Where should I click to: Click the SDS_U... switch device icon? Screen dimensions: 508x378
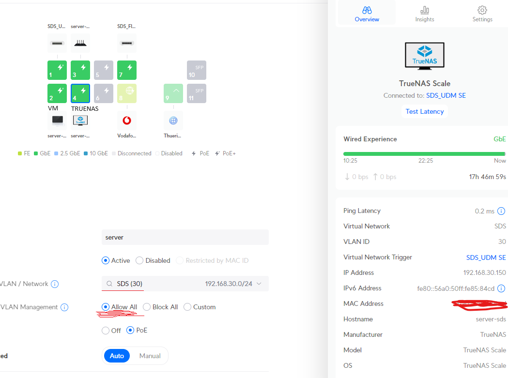[x=57, y=43]
